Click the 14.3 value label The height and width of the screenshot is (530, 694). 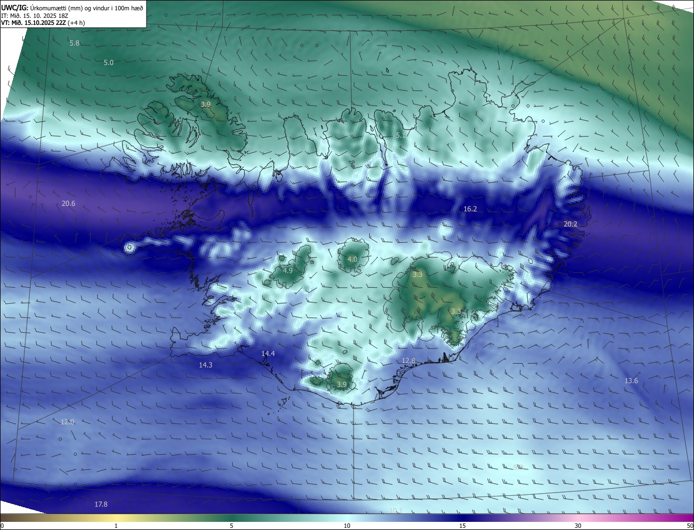coord(205,365)
